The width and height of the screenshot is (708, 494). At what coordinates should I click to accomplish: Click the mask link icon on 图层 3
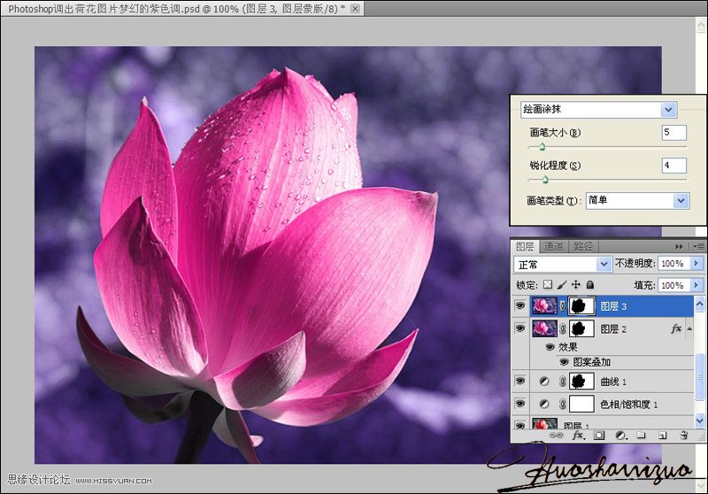pyautogui.click(x=563, y=305)
